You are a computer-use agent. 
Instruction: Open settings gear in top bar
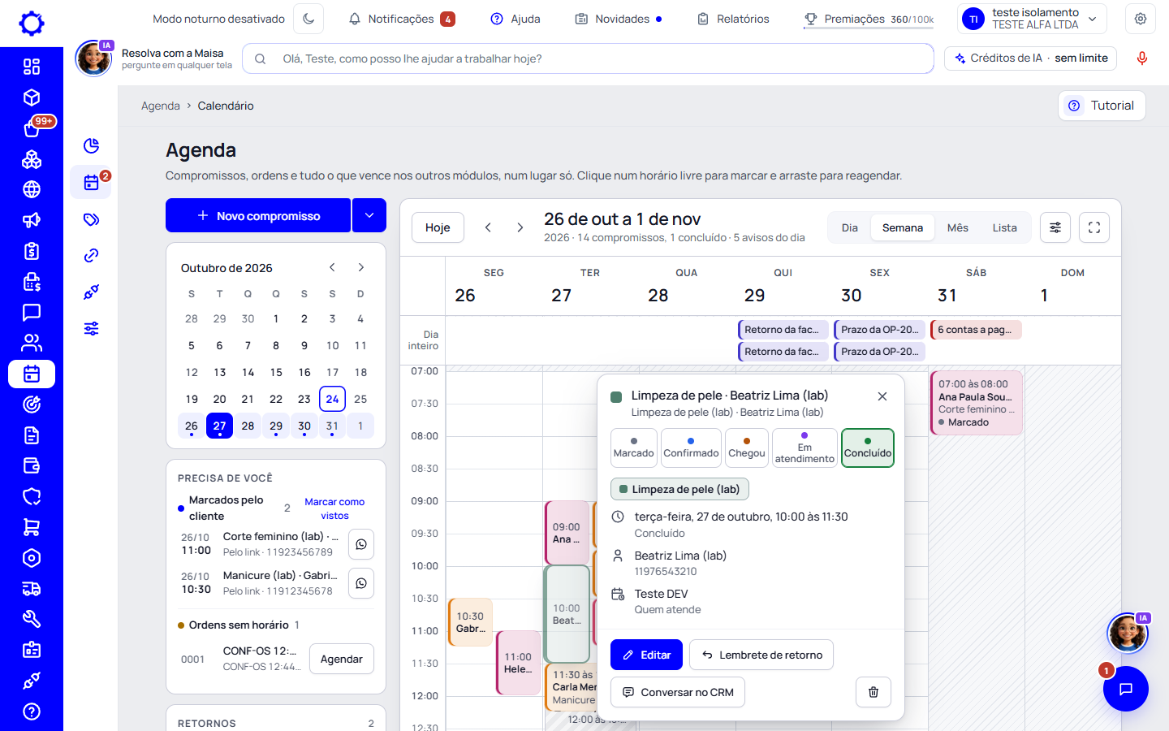click(x=1141, y=19)
